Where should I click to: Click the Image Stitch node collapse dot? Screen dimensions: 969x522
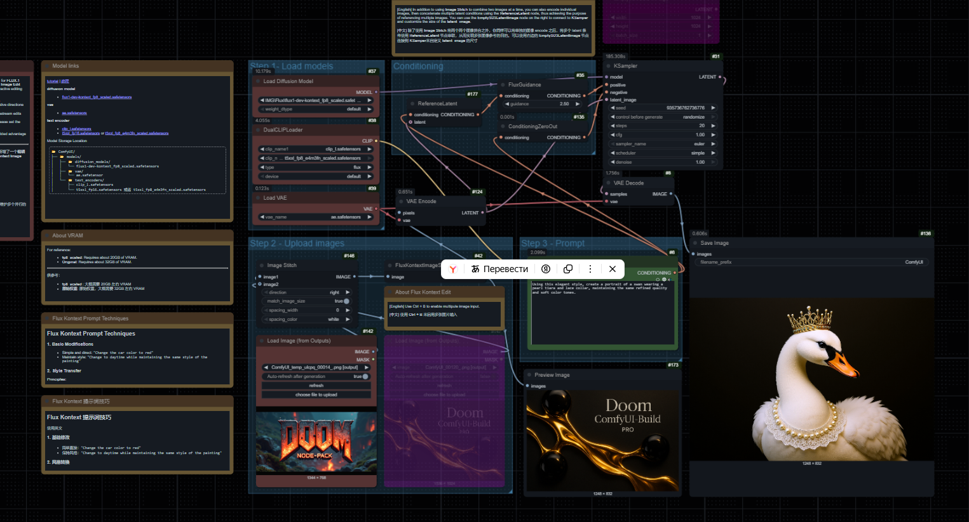tap(261, 266)
